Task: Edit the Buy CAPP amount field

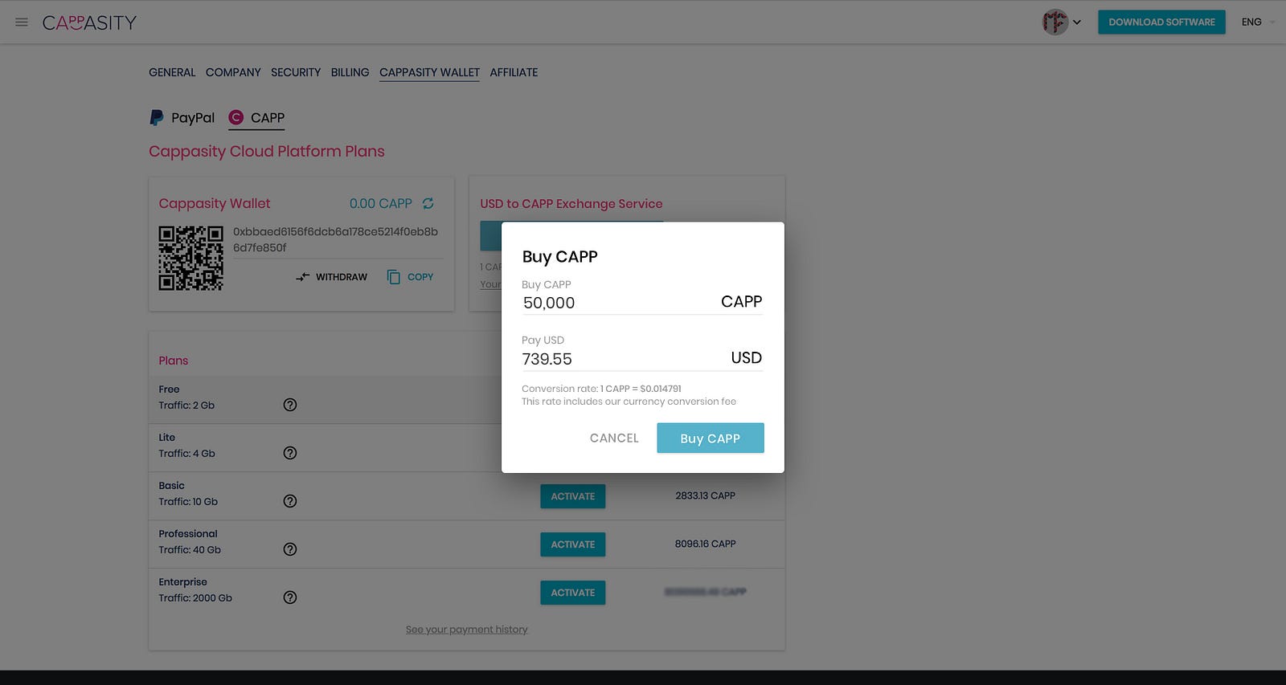Action: click(x=619, y=303)
